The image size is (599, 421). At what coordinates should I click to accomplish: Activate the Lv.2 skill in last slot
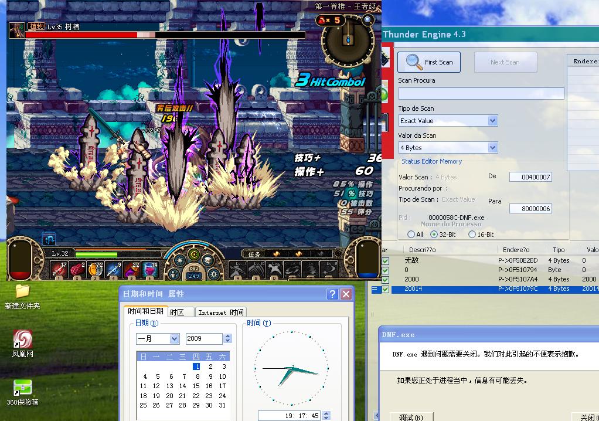tap(329, 270)
